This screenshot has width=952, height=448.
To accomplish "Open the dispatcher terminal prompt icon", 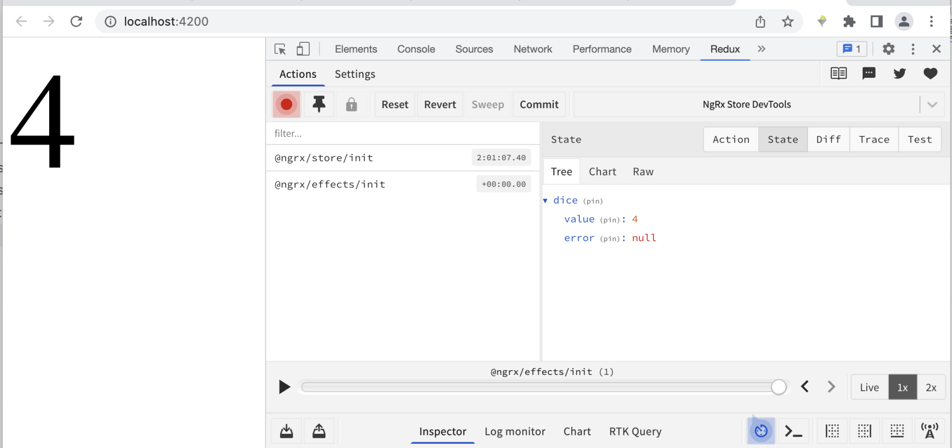I will (x=793, y=431).
